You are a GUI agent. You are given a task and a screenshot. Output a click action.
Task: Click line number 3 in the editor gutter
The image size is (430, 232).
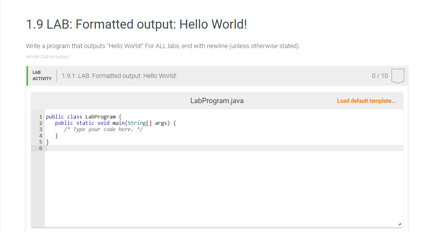click(41, 129)
